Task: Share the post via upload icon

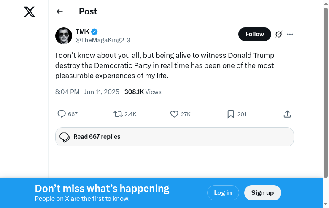Action: [x=287, y=114]
